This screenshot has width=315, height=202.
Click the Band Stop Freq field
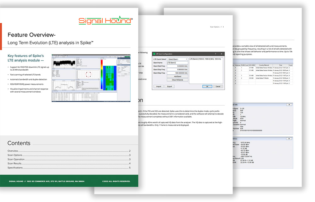pyautogui.click(x=177, y=70)
